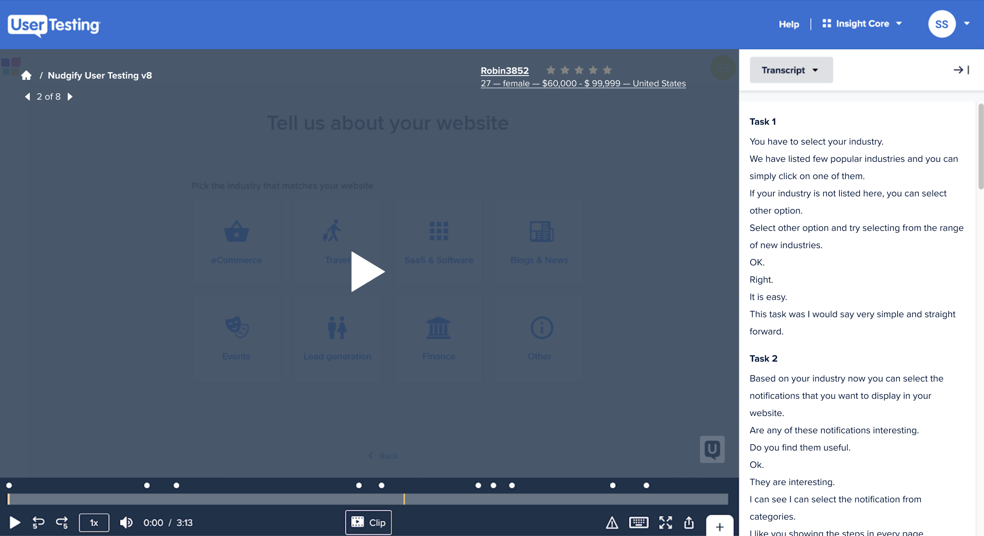The width and height of the screenshot is (984, 536).
Task: Report a problem with warning triangle icon
Action: pos(612,523)
